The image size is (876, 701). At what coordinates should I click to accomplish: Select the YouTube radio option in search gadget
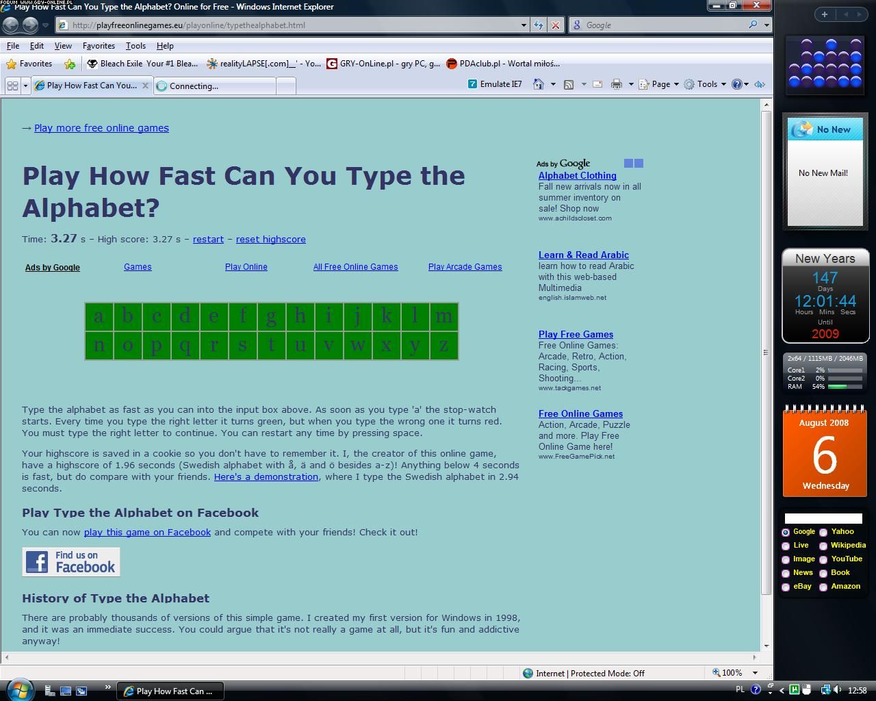coord(823,559)
